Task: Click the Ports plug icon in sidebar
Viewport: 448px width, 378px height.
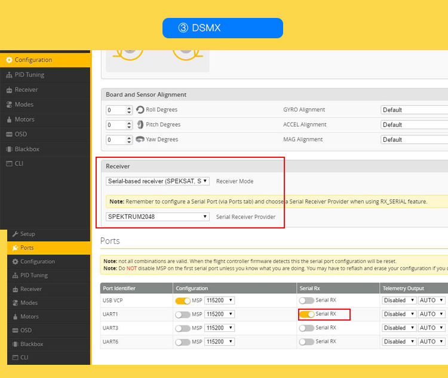Action: point(16,248)
